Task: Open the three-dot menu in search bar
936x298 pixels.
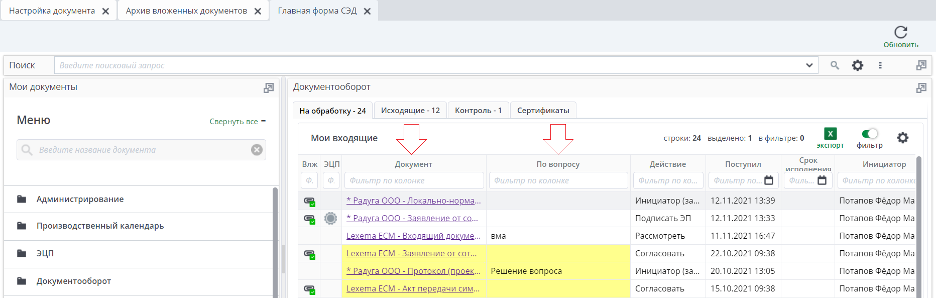Action: coord(880,65)
